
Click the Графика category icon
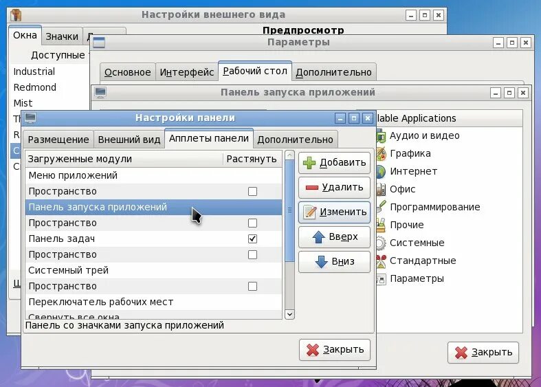click(381, 154)
